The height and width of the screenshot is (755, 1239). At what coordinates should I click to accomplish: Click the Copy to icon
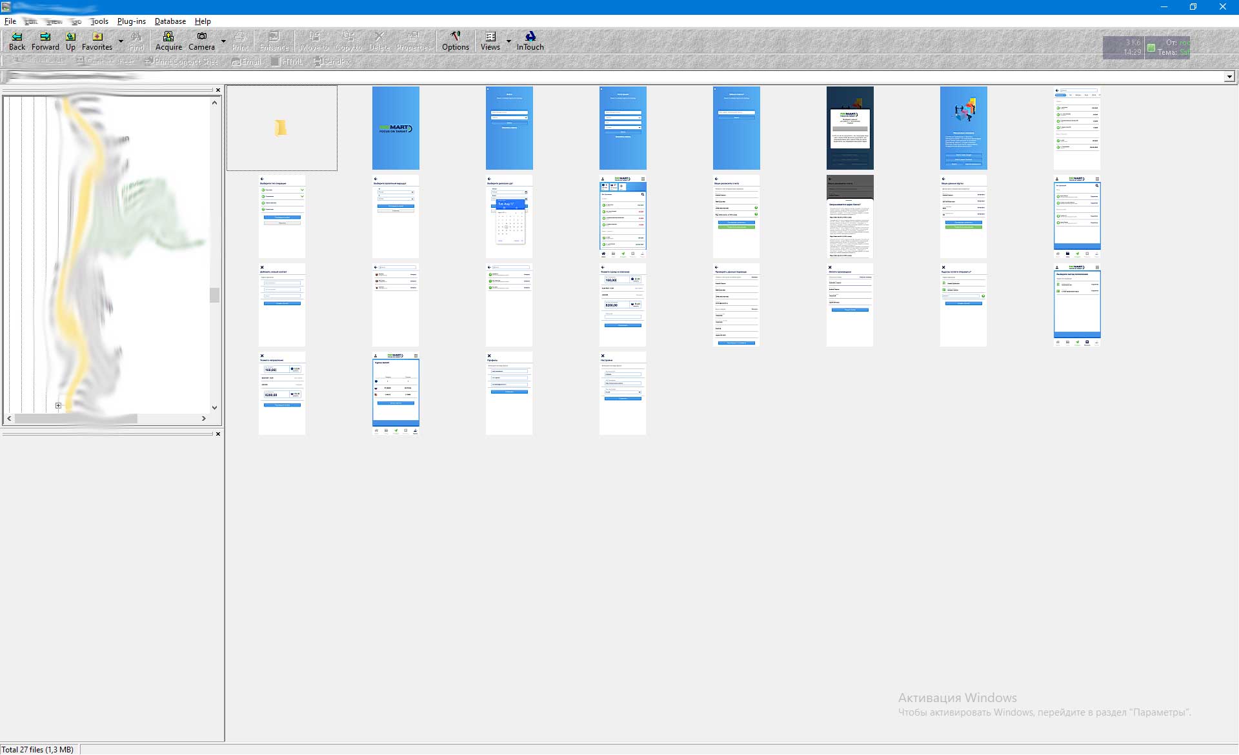(348, 41)
